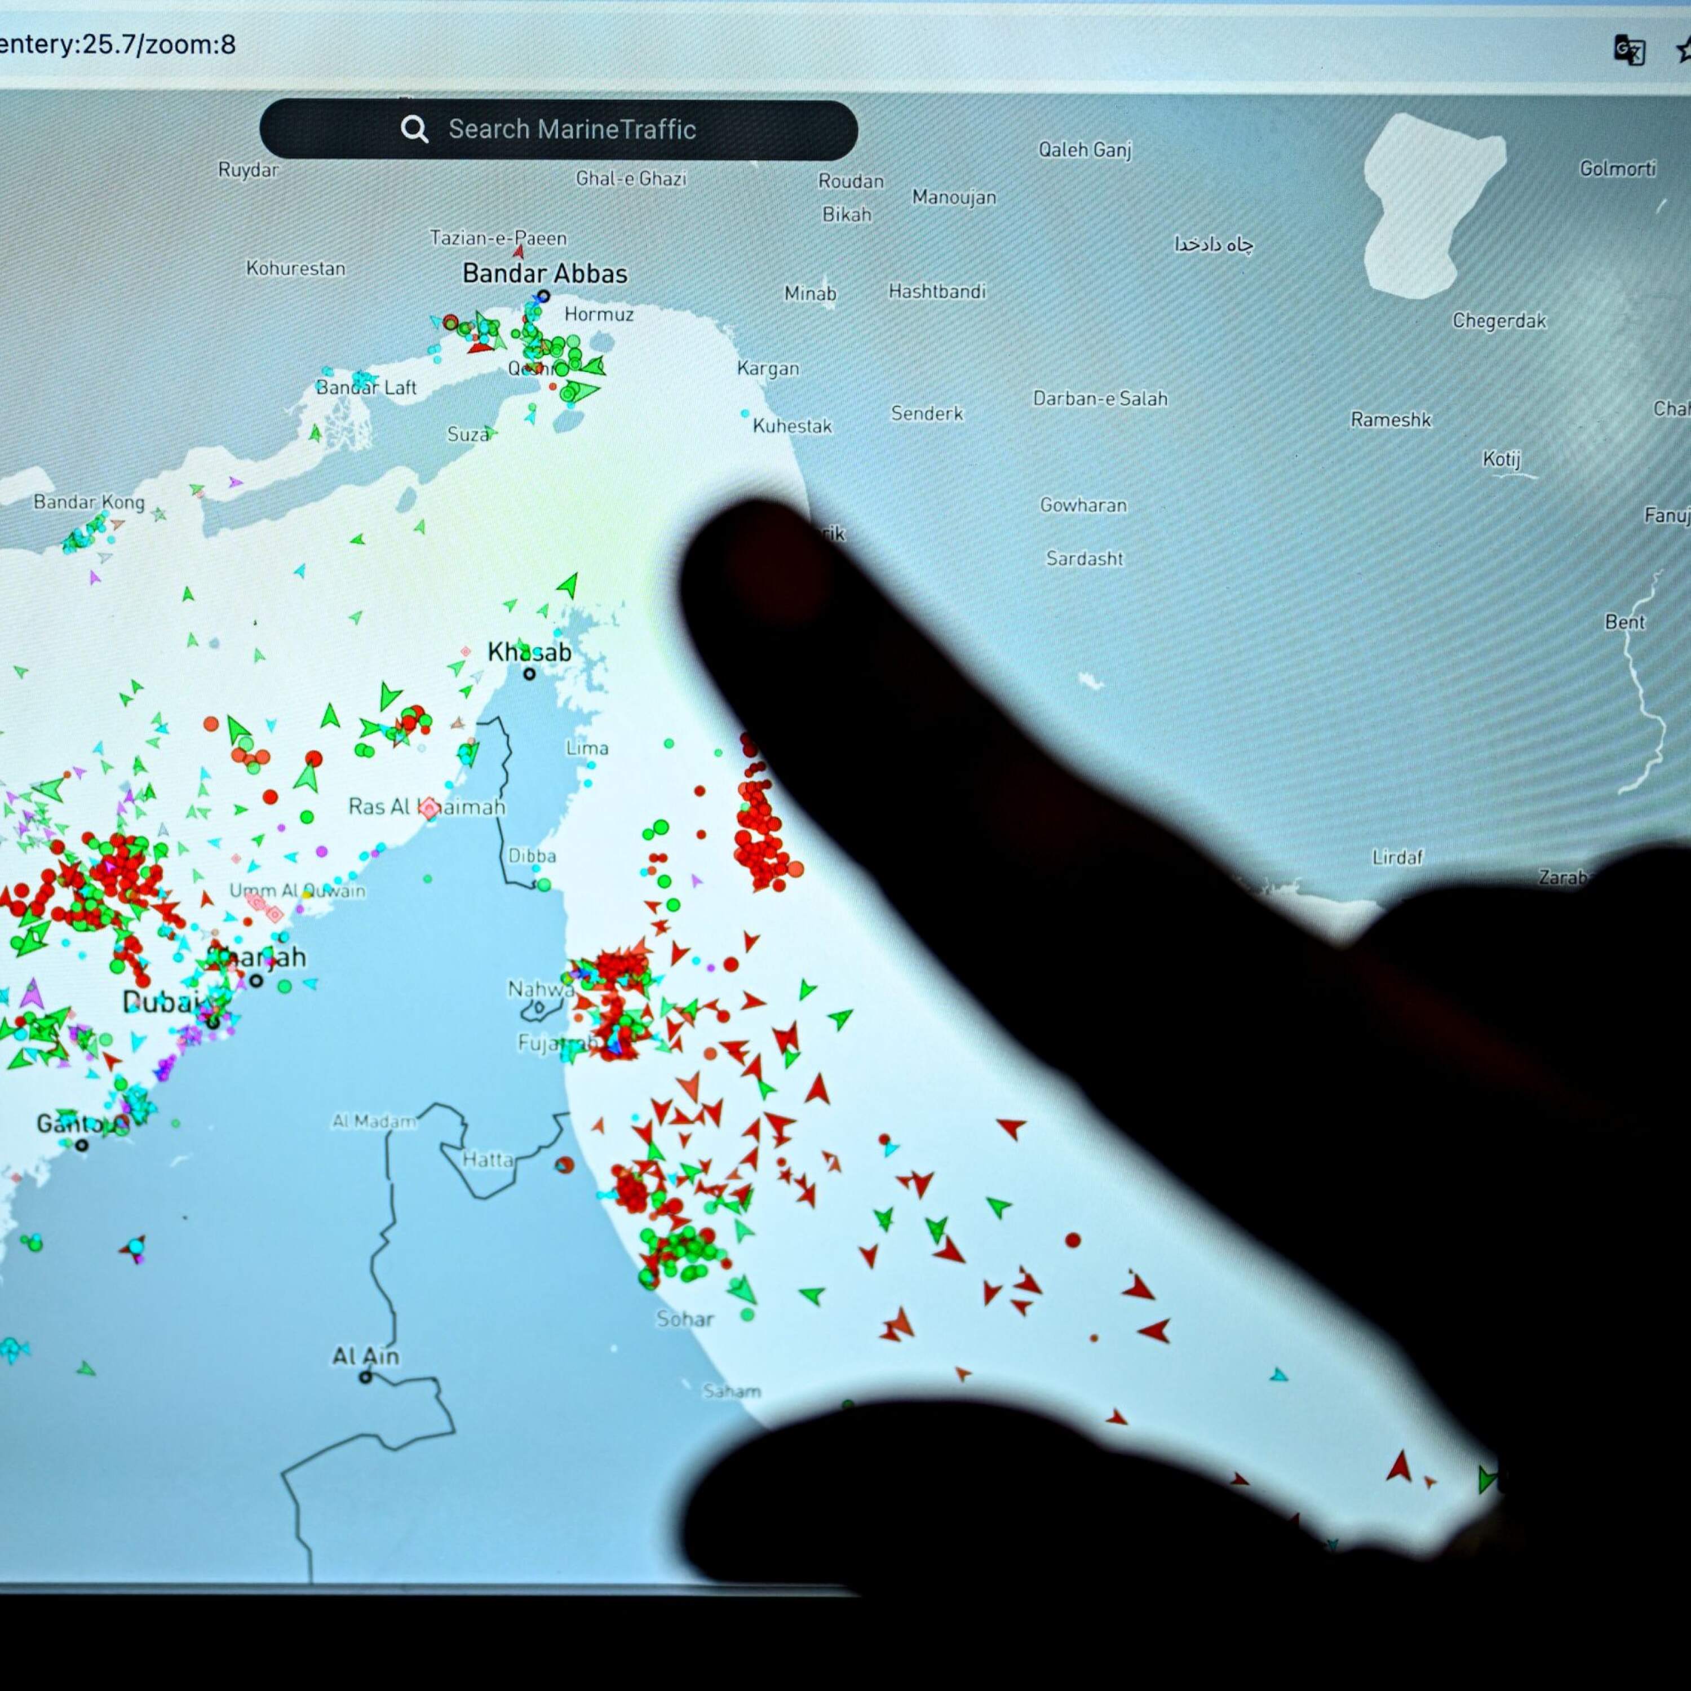The height and width of the screenshot is (1691, 1691).
Task: Click the Minab town label
Action: point(809,293)
